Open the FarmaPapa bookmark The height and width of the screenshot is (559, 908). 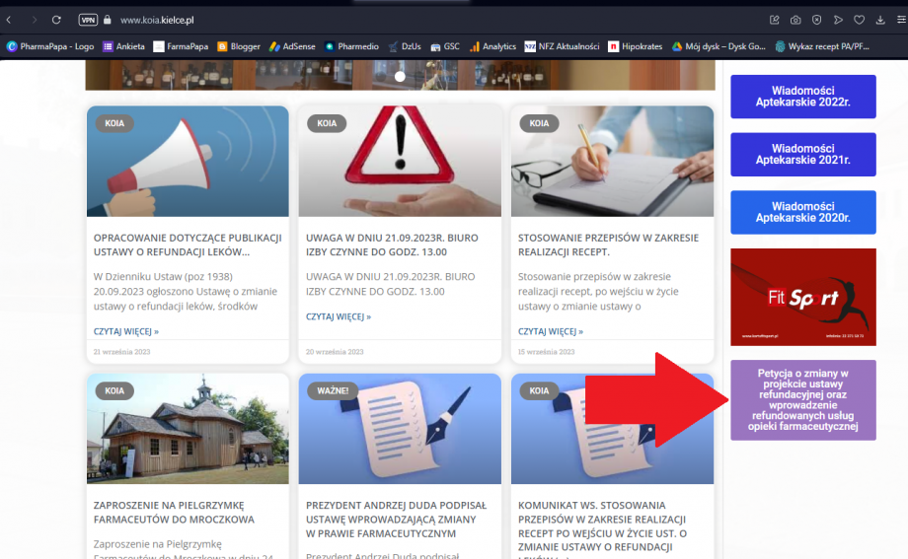181,46
